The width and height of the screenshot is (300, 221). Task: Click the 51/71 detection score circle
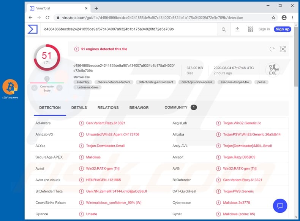(x=47, y=58)
